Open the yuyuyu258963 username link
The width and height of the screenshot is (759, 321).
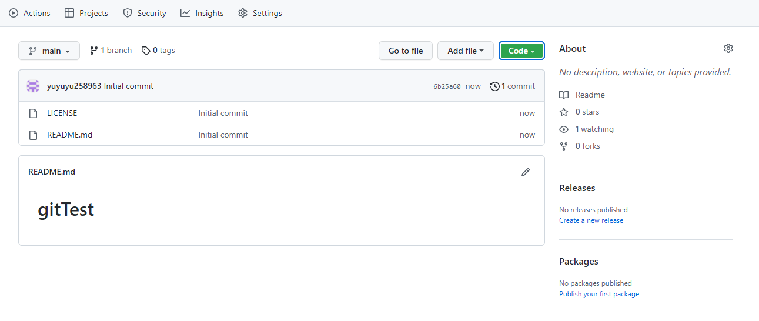pos(74,86)
